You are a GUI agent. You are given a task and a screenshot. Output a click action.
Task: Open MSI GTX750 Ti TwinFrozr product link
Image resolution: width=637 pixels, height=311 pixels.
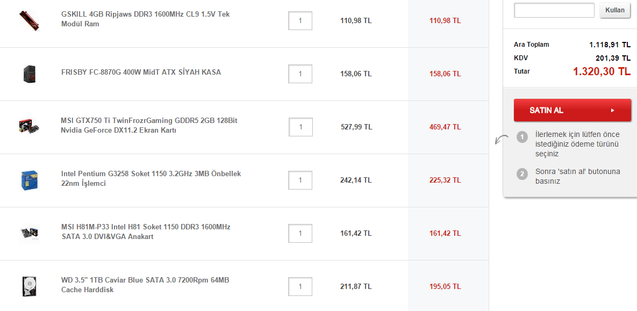coord(149,125)
